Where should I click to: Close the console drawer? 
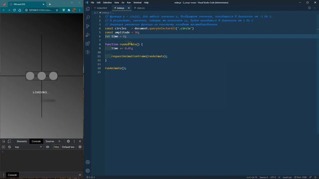coord(80,175)
